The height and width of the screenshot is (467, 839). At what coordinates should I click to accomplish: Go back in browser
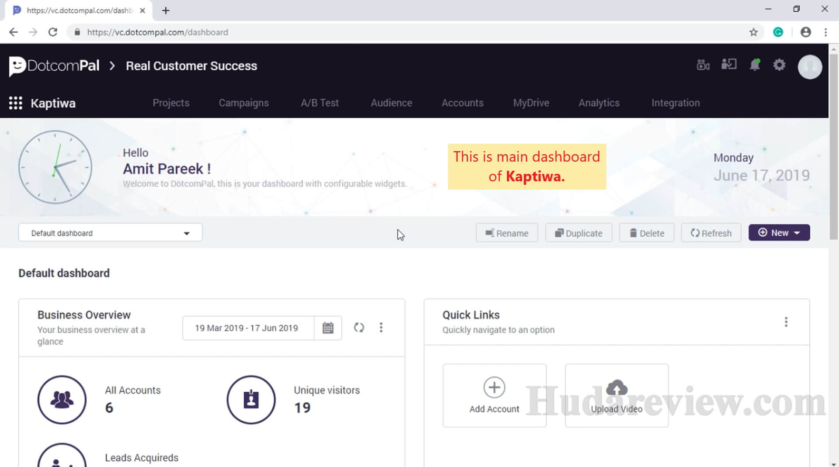tap(14, 32)
